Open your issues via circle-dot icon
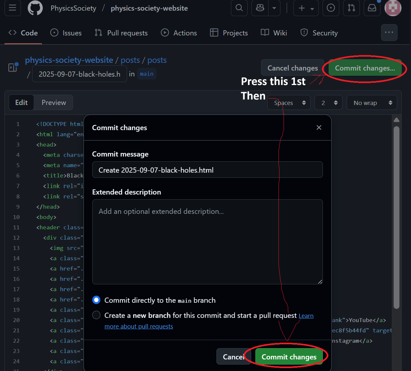This screenshot has height=371, width=411. click(331, 8)
